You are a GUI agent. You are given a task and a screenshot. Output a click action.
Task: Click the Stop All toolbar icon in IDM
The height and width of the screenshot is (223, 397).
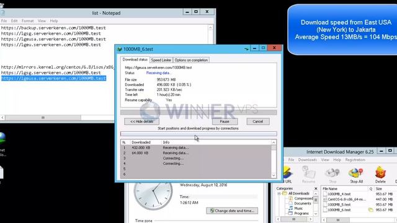tap(356, 175)
